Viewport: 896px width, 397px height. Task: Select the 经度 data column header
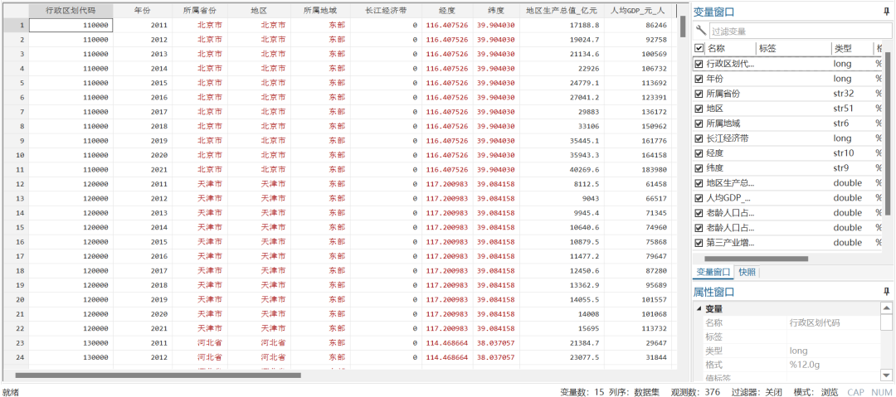point(447,10)
